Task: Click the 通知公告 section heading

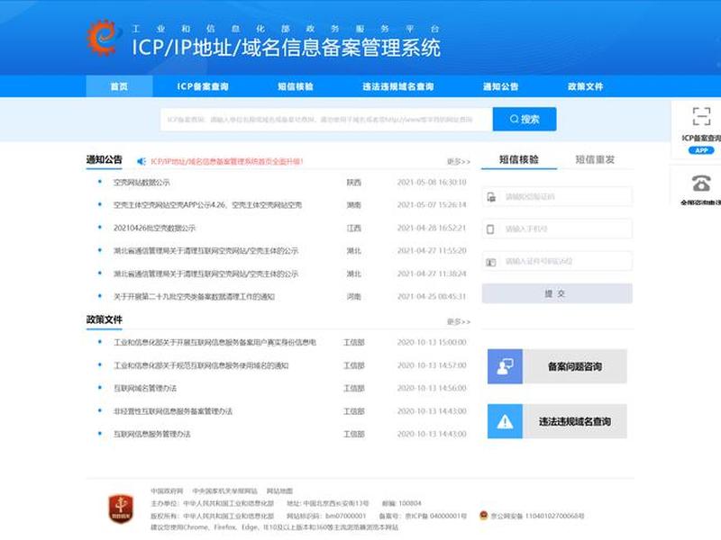Action: point(105,160)
